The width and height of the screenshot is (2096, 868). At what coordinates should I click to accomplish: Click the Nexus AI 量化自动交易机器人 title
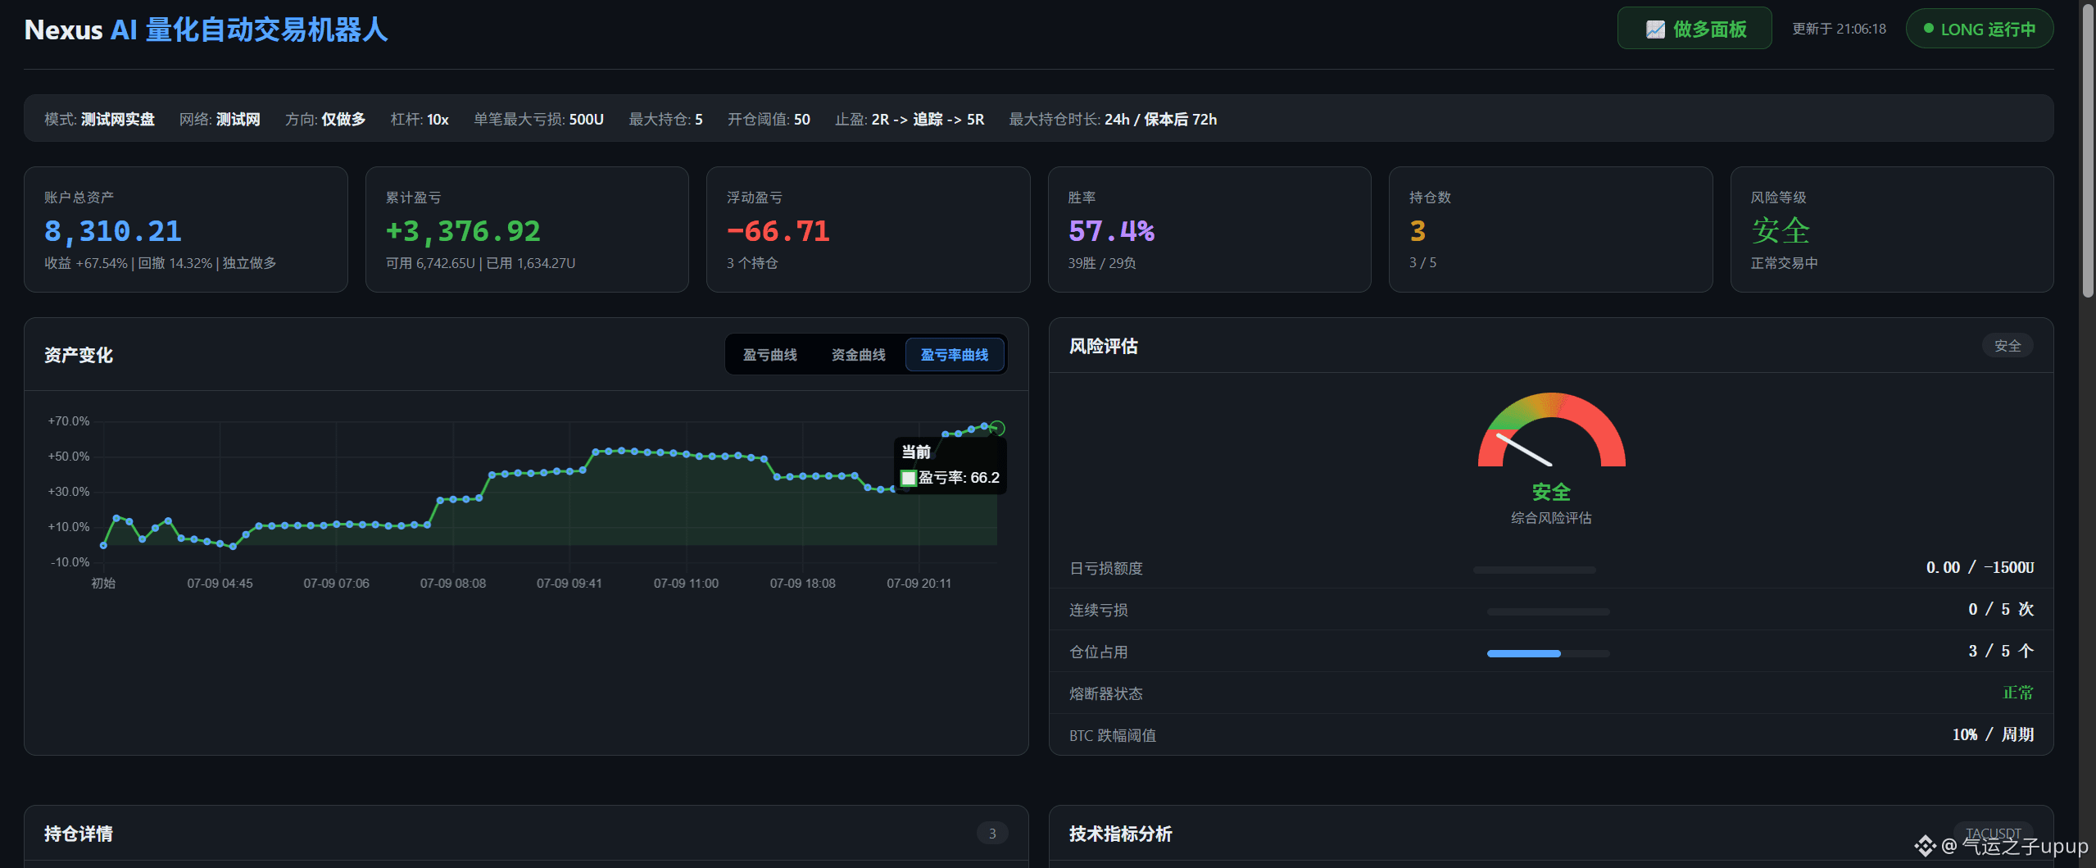pyautogui.click(x=206, y=30)
